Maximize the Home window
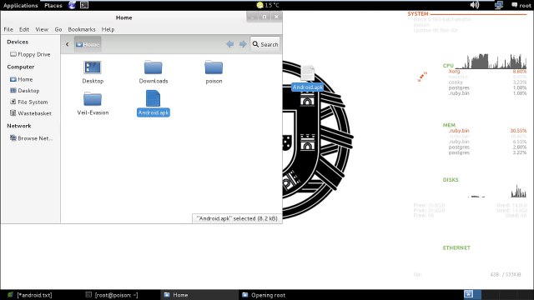534x300 pixels. [264, 17]
